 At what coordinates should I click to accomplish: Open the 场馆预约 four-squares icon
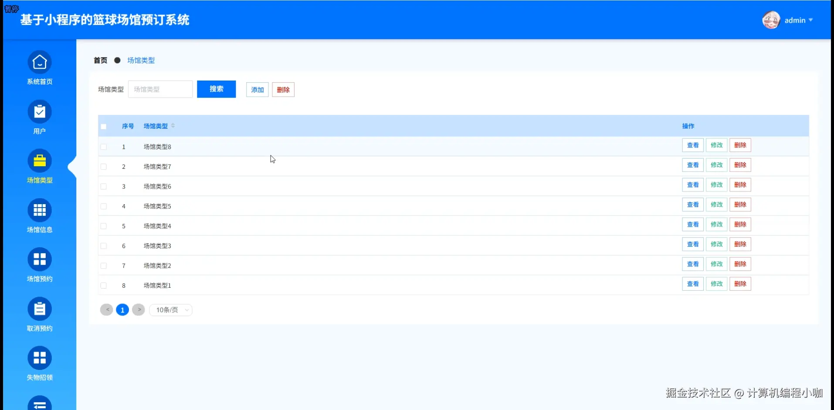pos(40,259)
